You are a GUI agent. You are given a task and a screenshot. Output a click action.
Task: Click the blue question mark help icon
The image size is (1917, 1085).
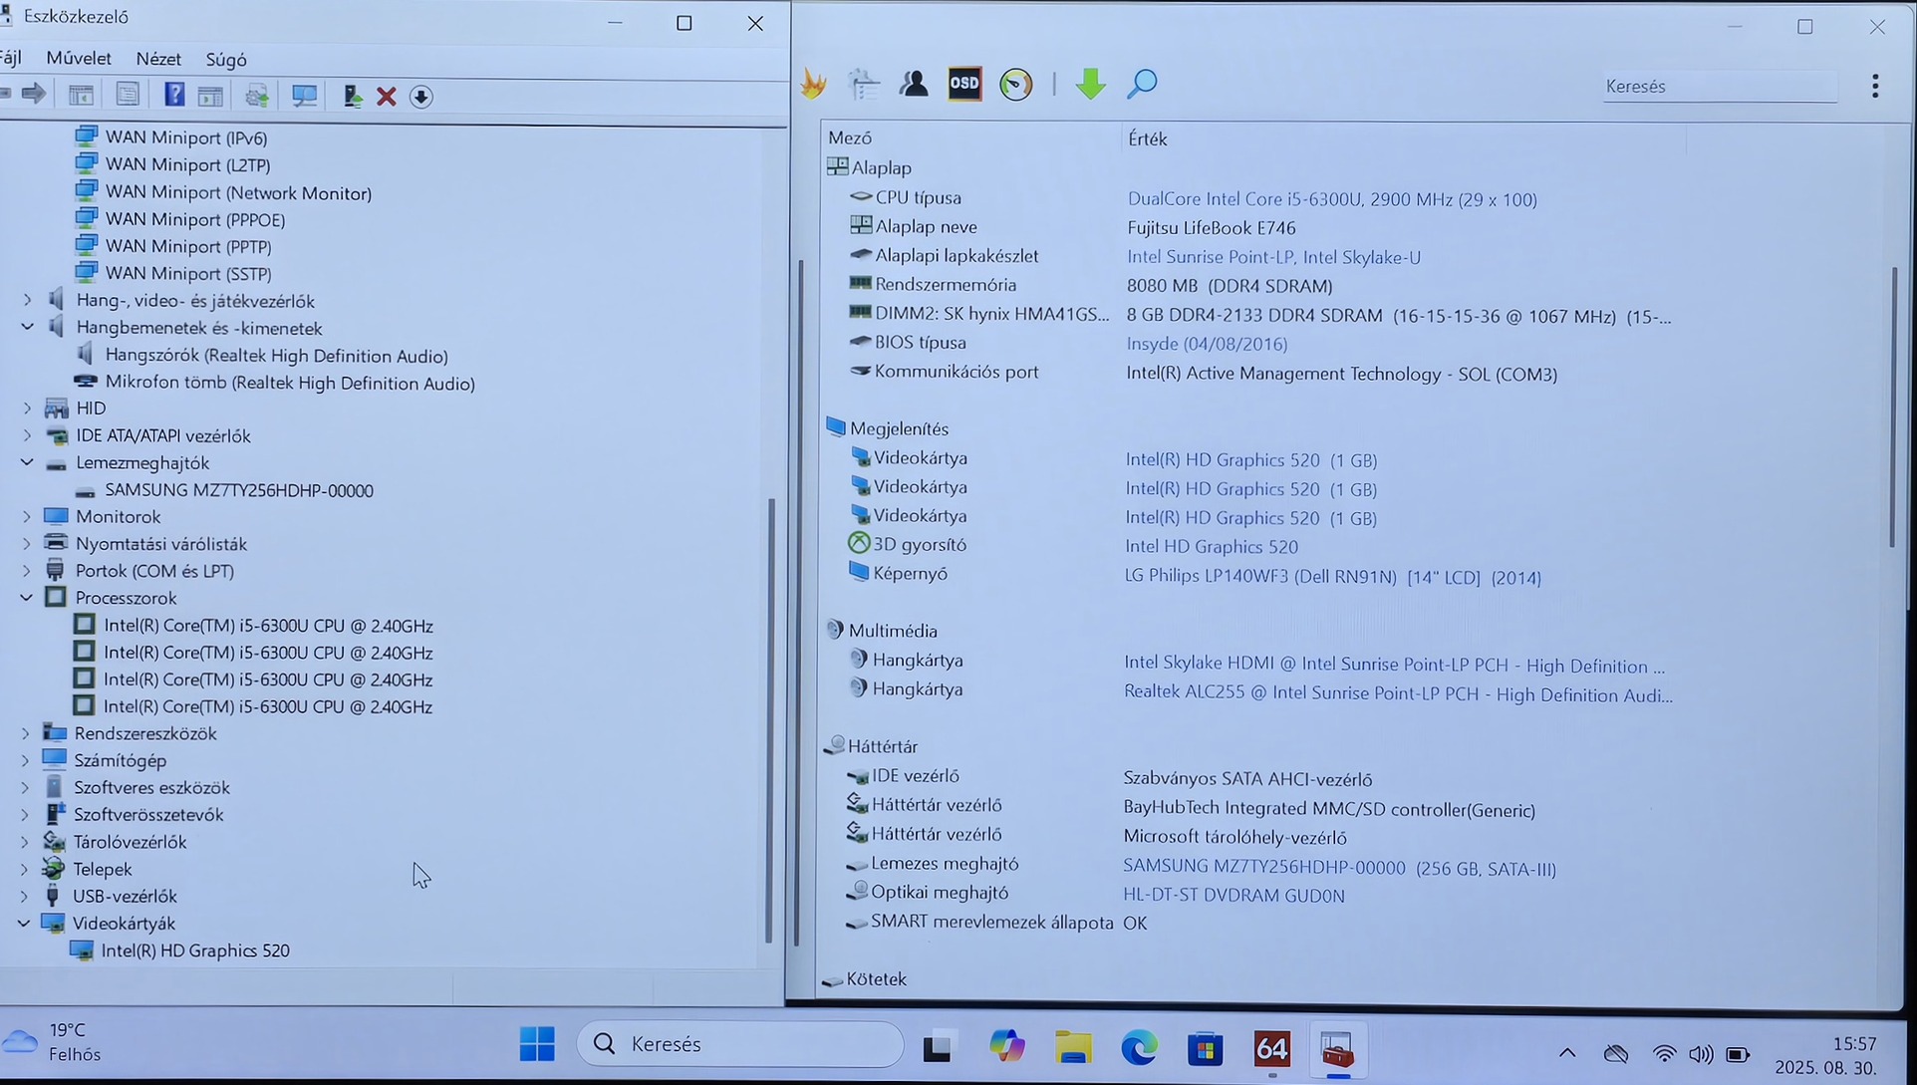tap(174, 95)
